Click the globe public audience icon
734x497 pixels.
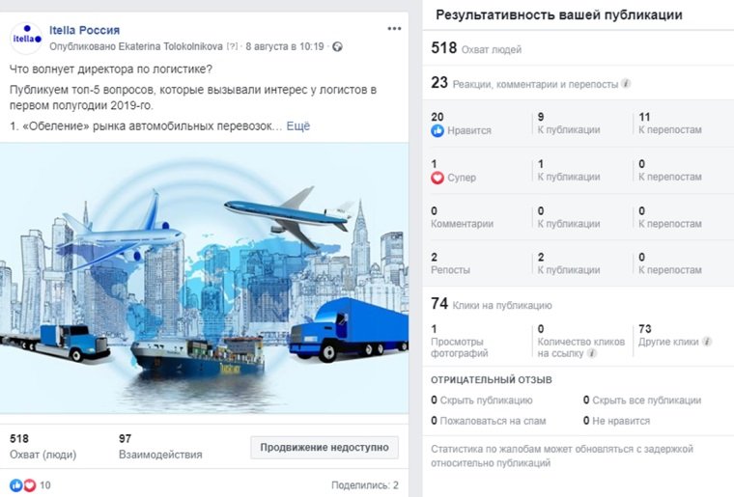point(337,46)
